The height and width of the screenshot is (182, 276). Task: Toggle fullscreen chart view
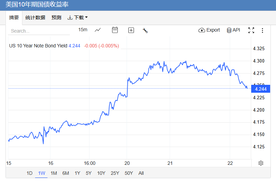click(x=251, y=30)
